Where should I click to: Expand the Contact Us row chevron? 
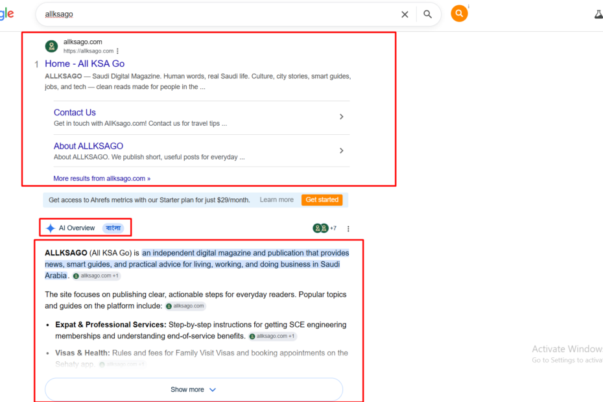click(341, 117)
